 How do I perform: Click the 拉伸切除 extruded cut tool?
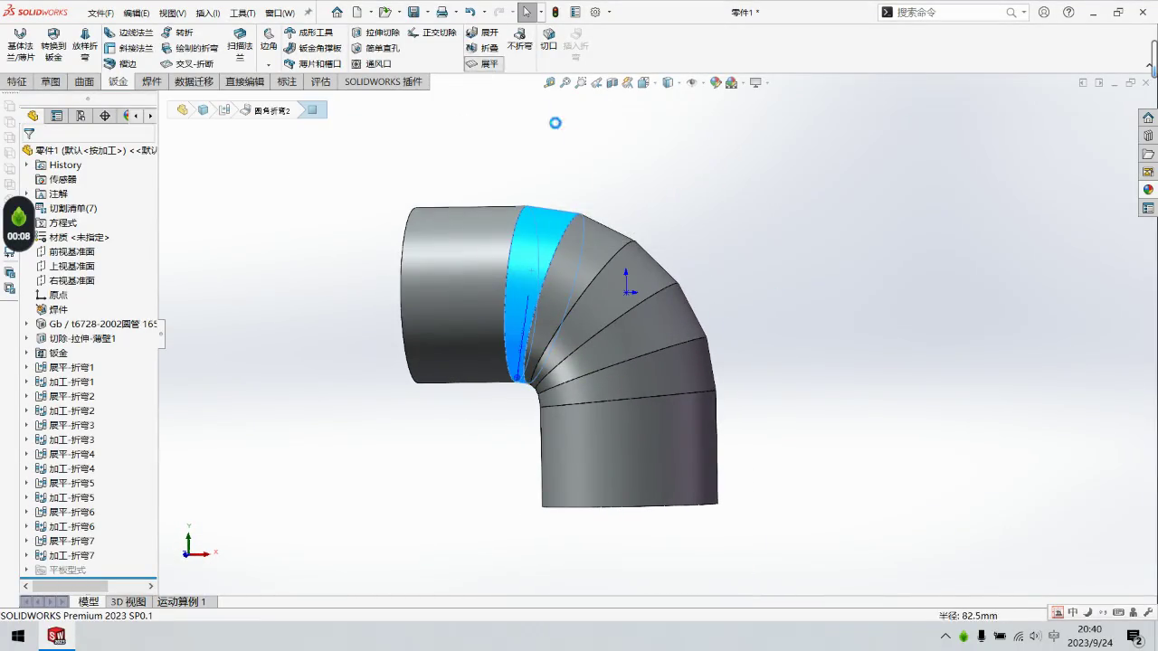coord(375,33)
